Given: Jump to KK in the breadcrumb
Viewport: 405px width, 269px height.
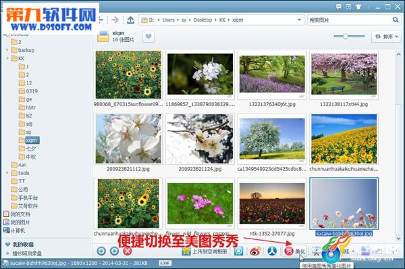Looking at the screenshot, I should click(x=222, y=20).
